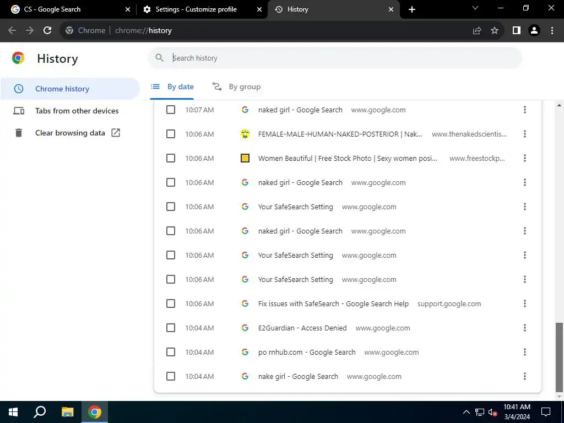Image resolution: width=564 pixels, height=423 pixels.
Task: Open three-dot menu for nake girl entry
Action: [x=525, y=376]
